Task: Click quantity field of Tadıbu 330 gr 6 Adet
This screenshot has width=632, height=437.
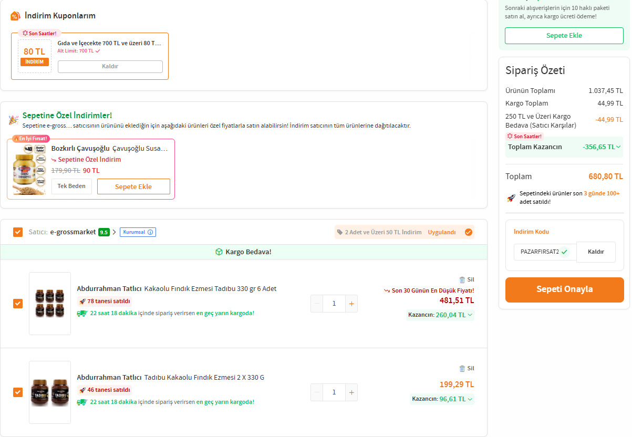Action: (x=334, y=304)
